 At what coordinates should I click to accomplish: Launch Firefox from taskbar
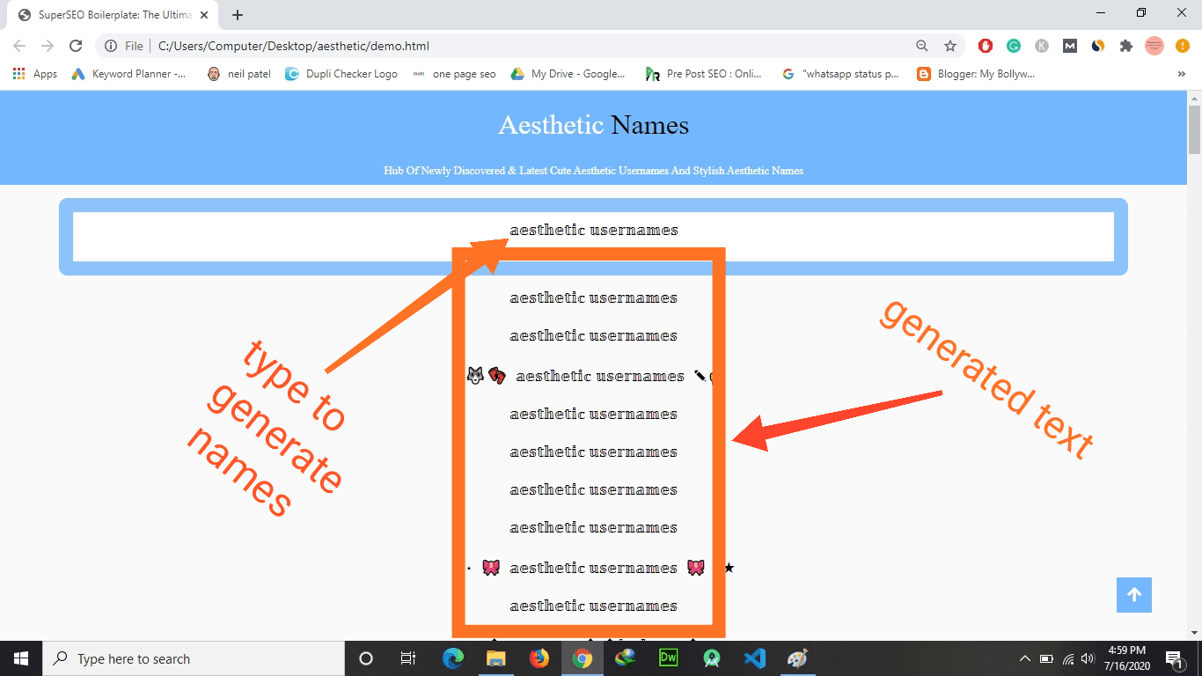click(539, 658)
